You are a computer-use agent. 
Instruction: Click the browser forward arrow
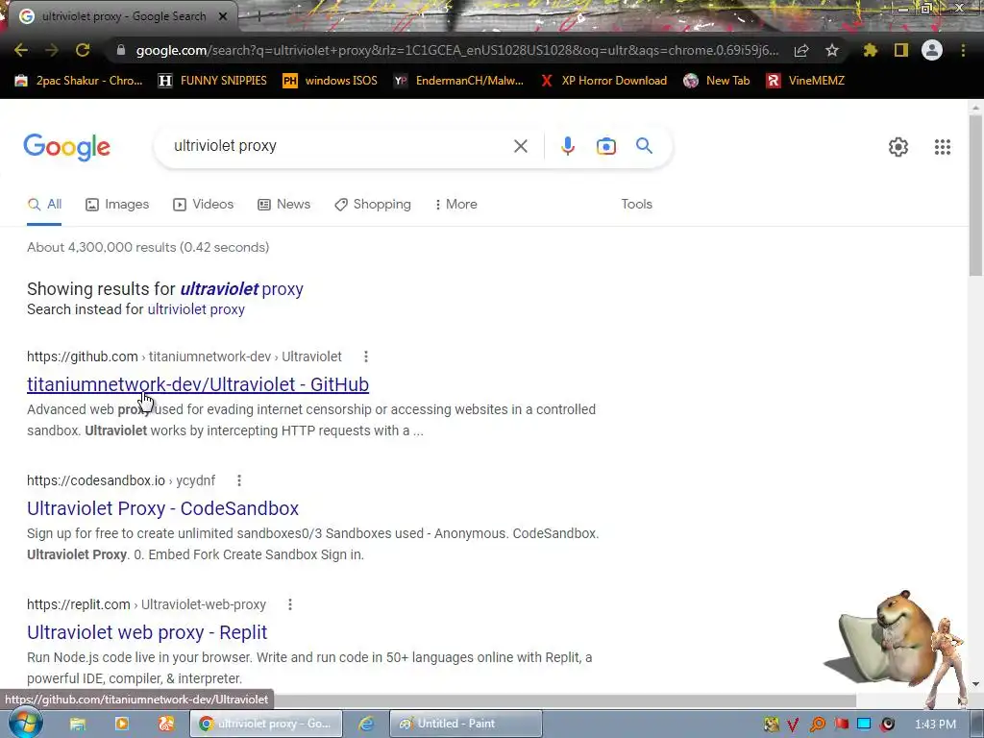52,50
